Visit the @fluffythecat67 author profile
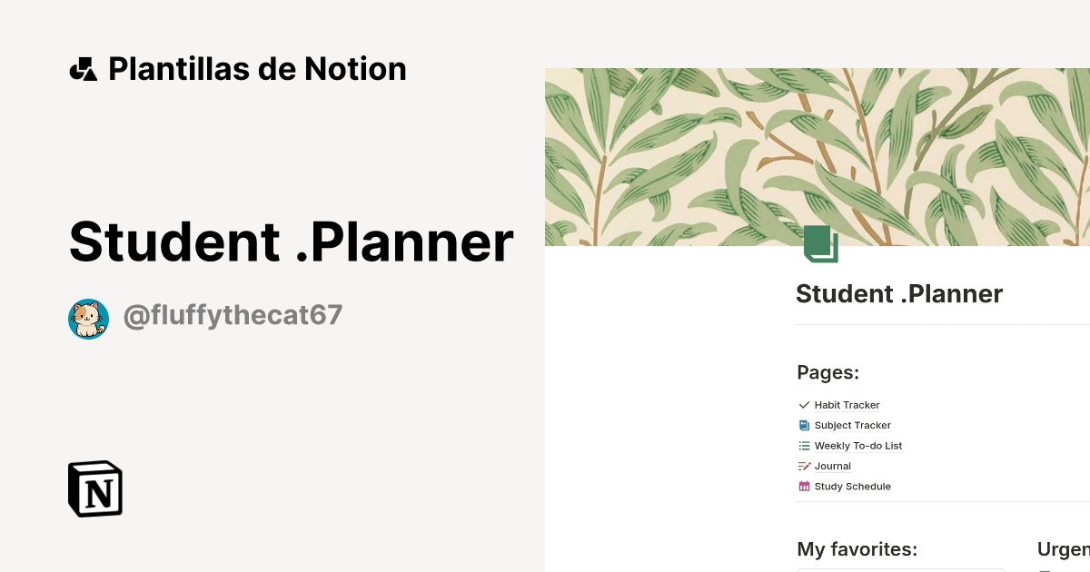Viewport: 1090px width, 572px height. point(233,315)
